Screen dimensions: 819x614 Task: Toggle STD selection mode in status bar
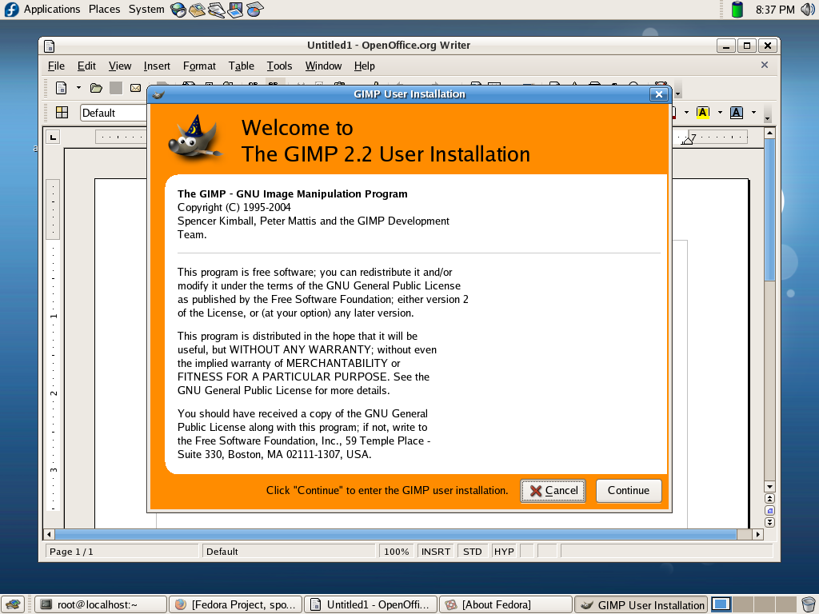(473, 552)
